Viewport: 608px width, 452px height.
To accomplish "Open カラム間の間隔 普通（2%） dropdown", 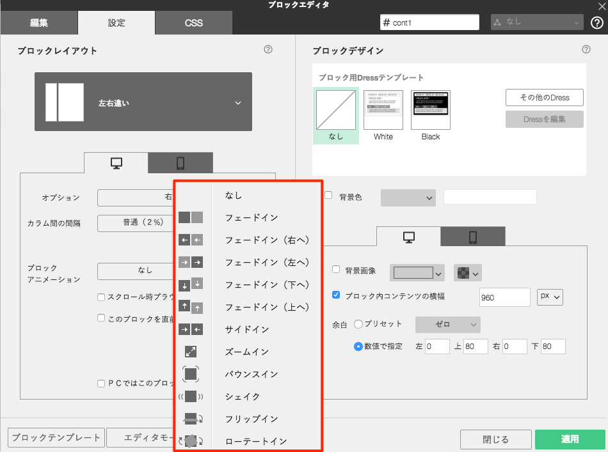I will pyautogui.click(x=135, y=223).
